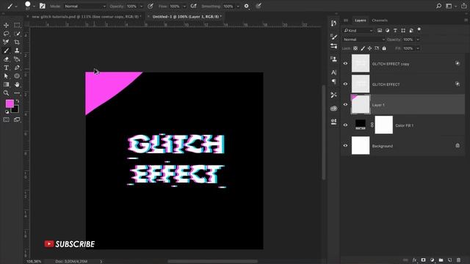
Task: Open the extra tools three-dots menu
Action: pyautogui.click(x=17, y=93)
